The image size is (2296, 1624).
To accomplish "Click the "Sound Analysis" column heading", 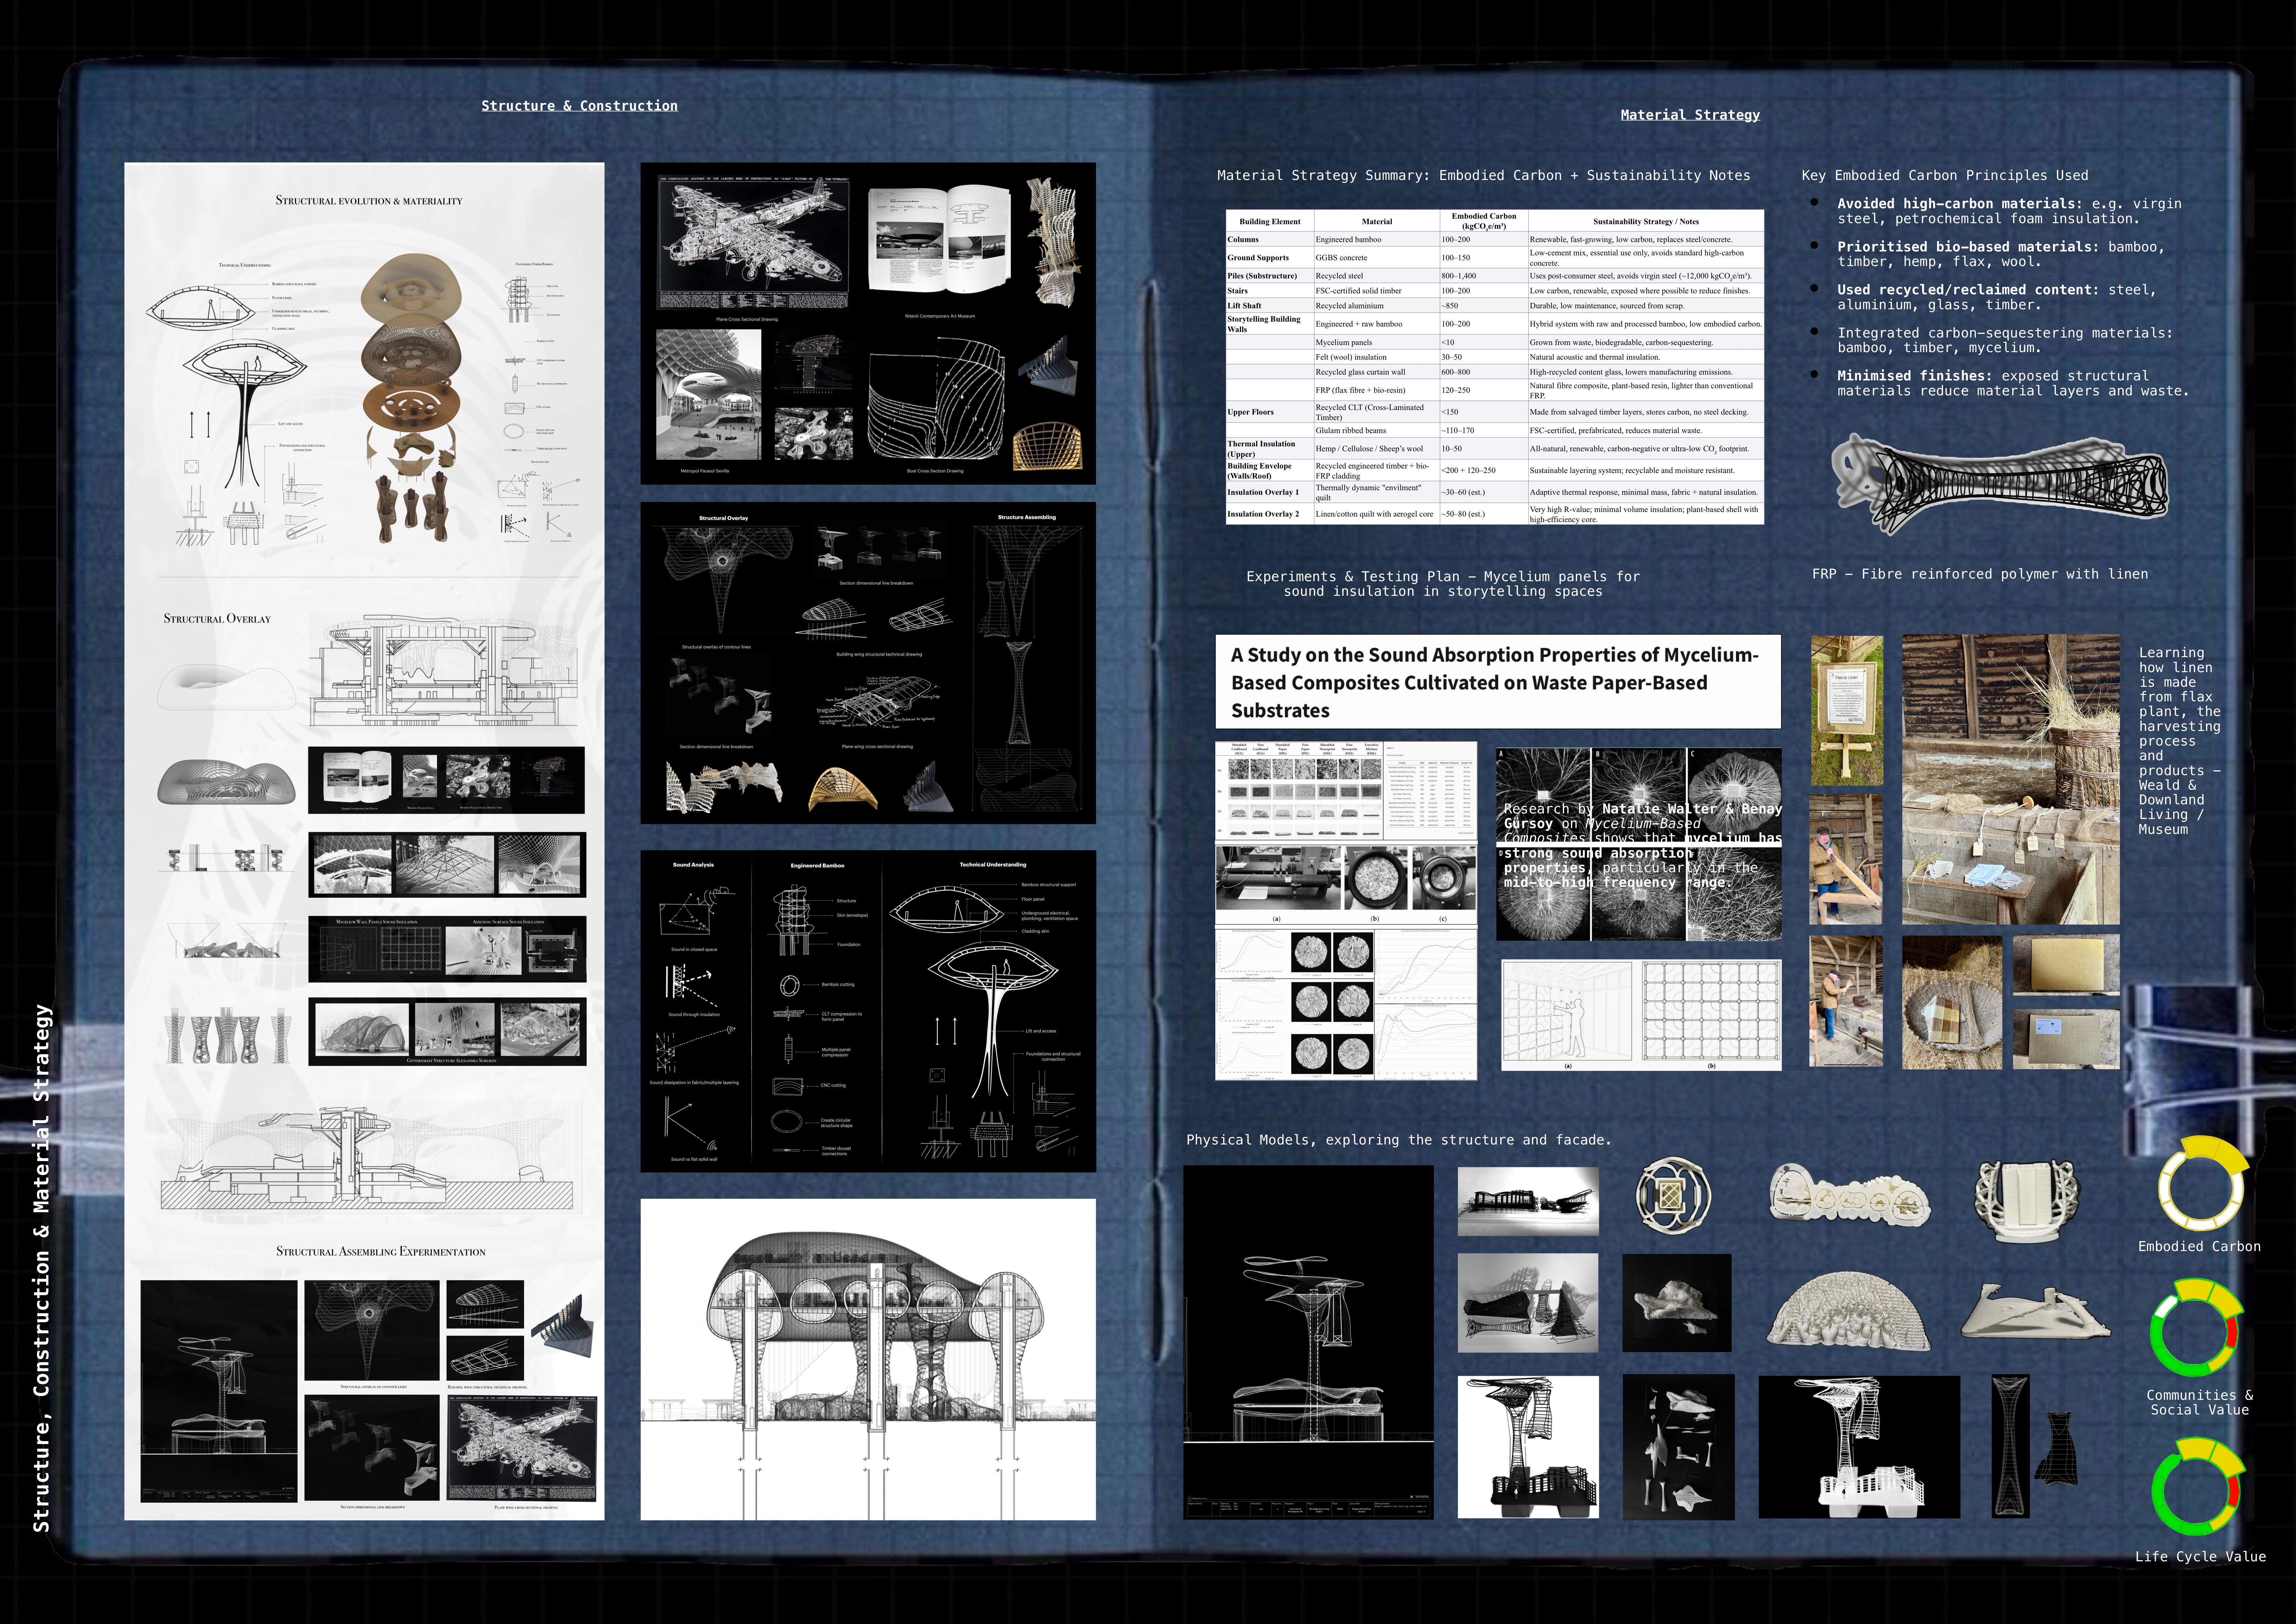I will 693,865.
